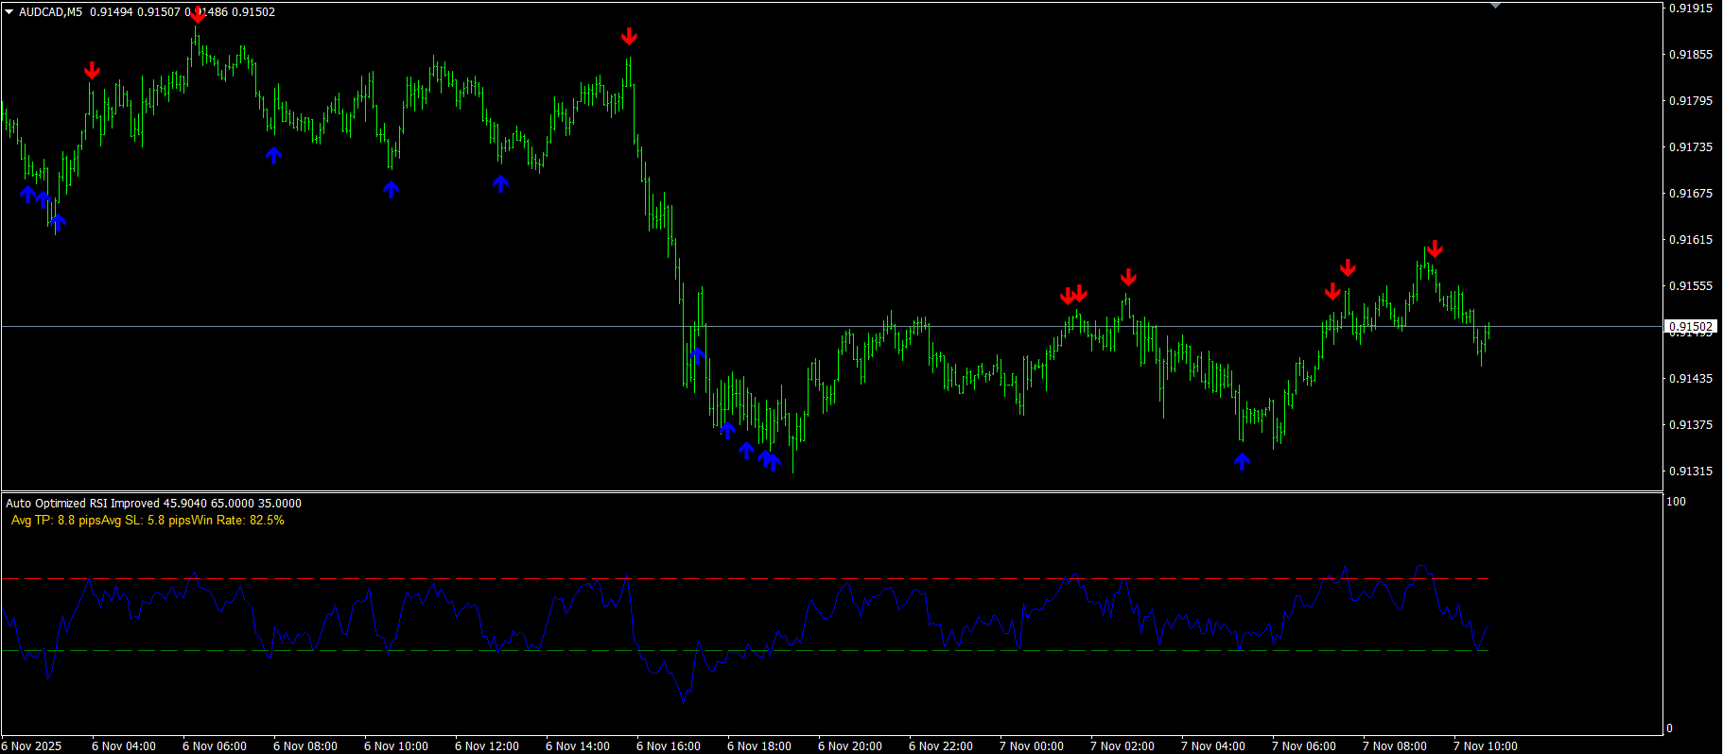Click the '7 Nov 10:00' time label
The width and height of the screenshot is (1723, 754).
coord(1486,746)
